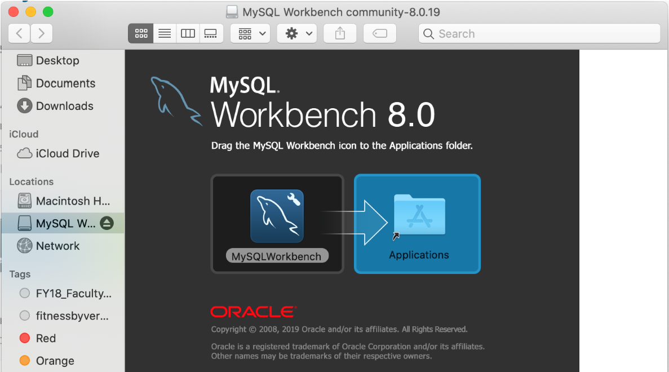Click the Share toolbar icon
Viewport: 669px width, 372px height.
click(339, 33)
